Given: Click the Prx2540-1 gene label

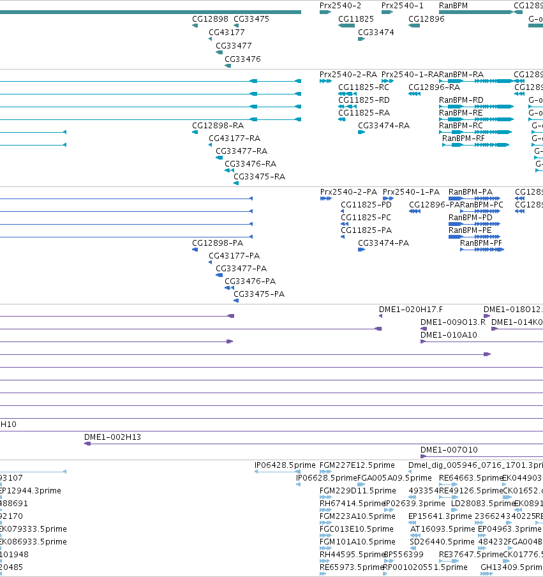Looking at the screenshot, I should click(403, 6).
